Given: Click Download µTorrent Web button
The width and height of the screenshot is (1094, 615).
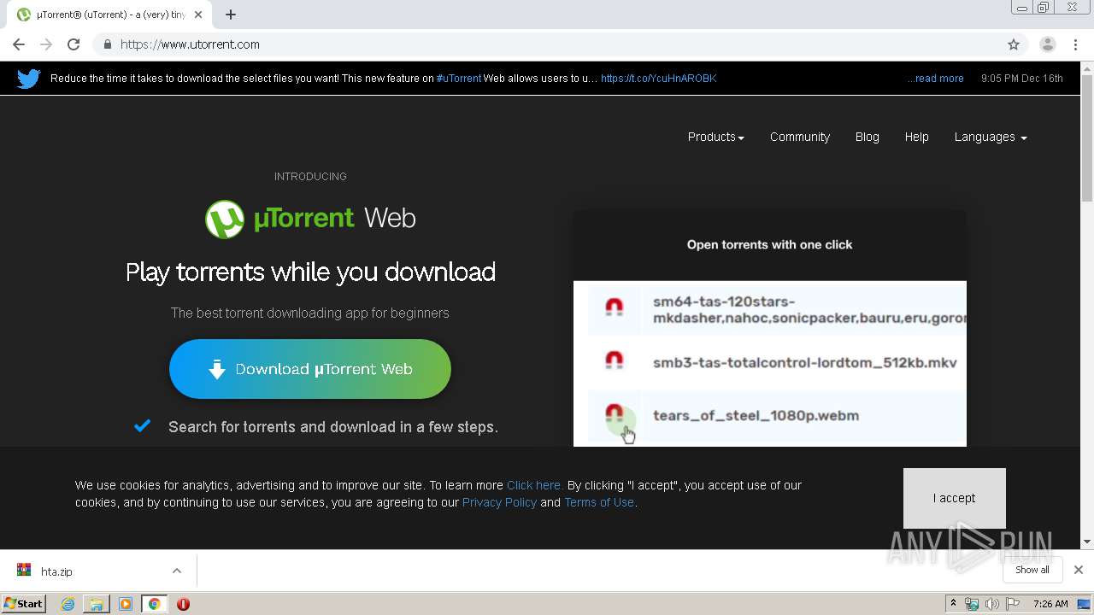Looking at the screenshot, I should click(x=310, y=369).
